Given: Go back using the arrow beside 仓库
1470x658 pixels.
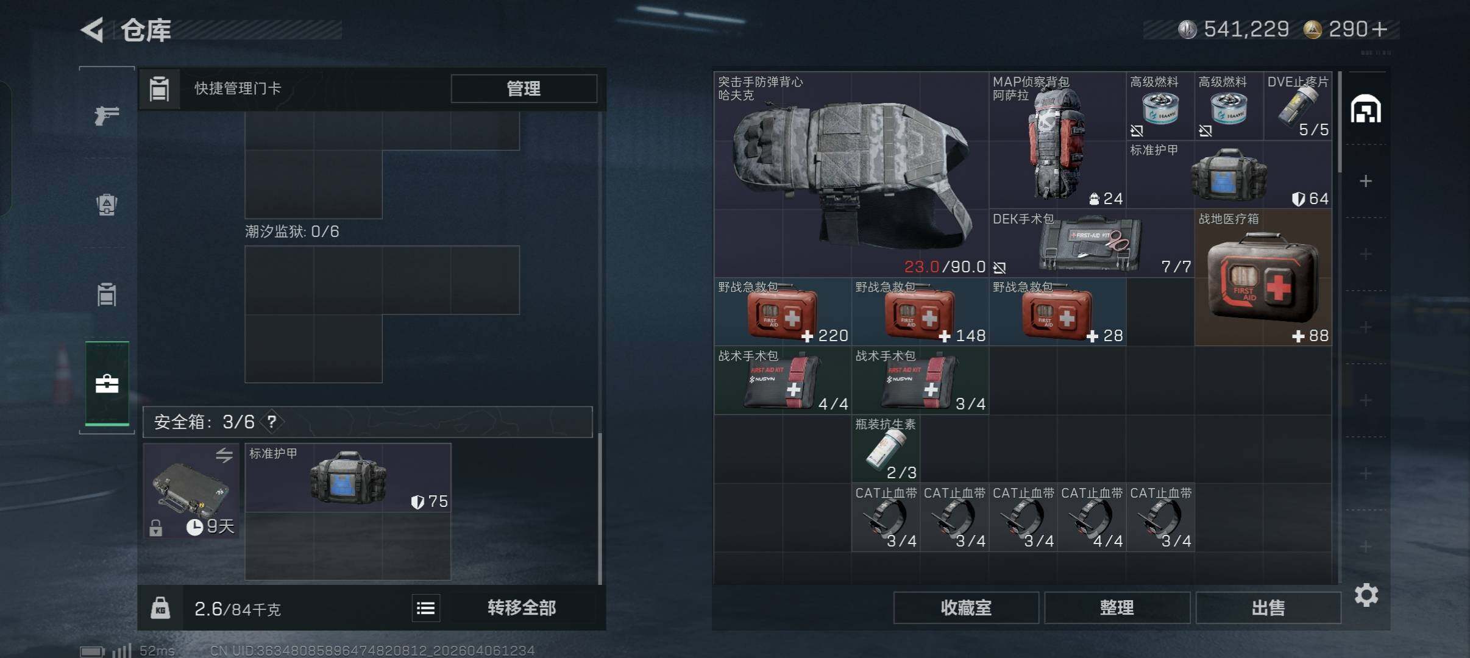Looking at the screenshot, I should [93, 30].
